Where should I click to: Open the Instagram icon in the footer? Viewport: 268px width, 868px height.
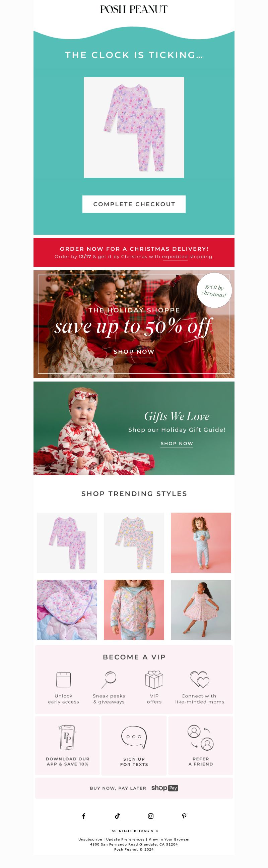coord(151,816)
